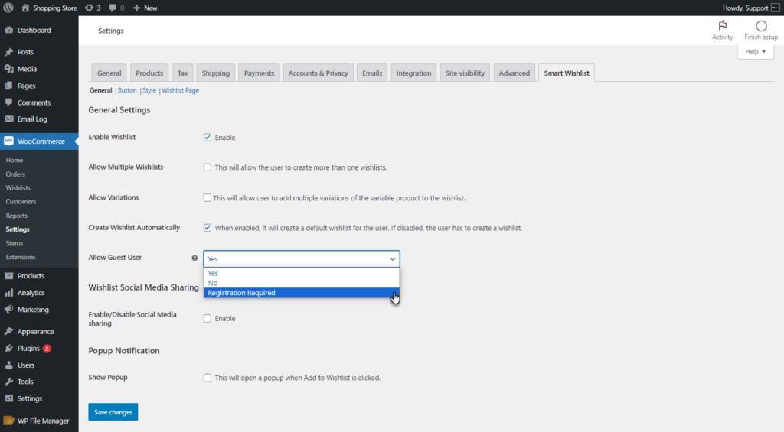This screenshot has width=784, height=432.
Task: Open WooCommerce Extensions submenu
Action: [21, 257]
